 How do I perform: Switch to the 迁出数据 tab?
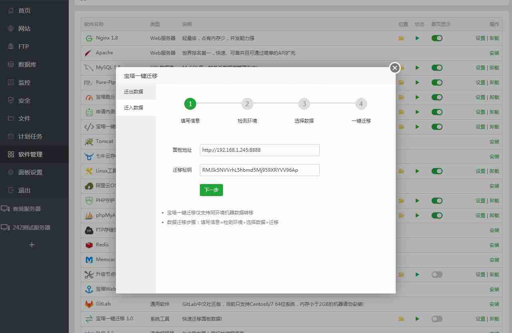(x=133, y=91)
